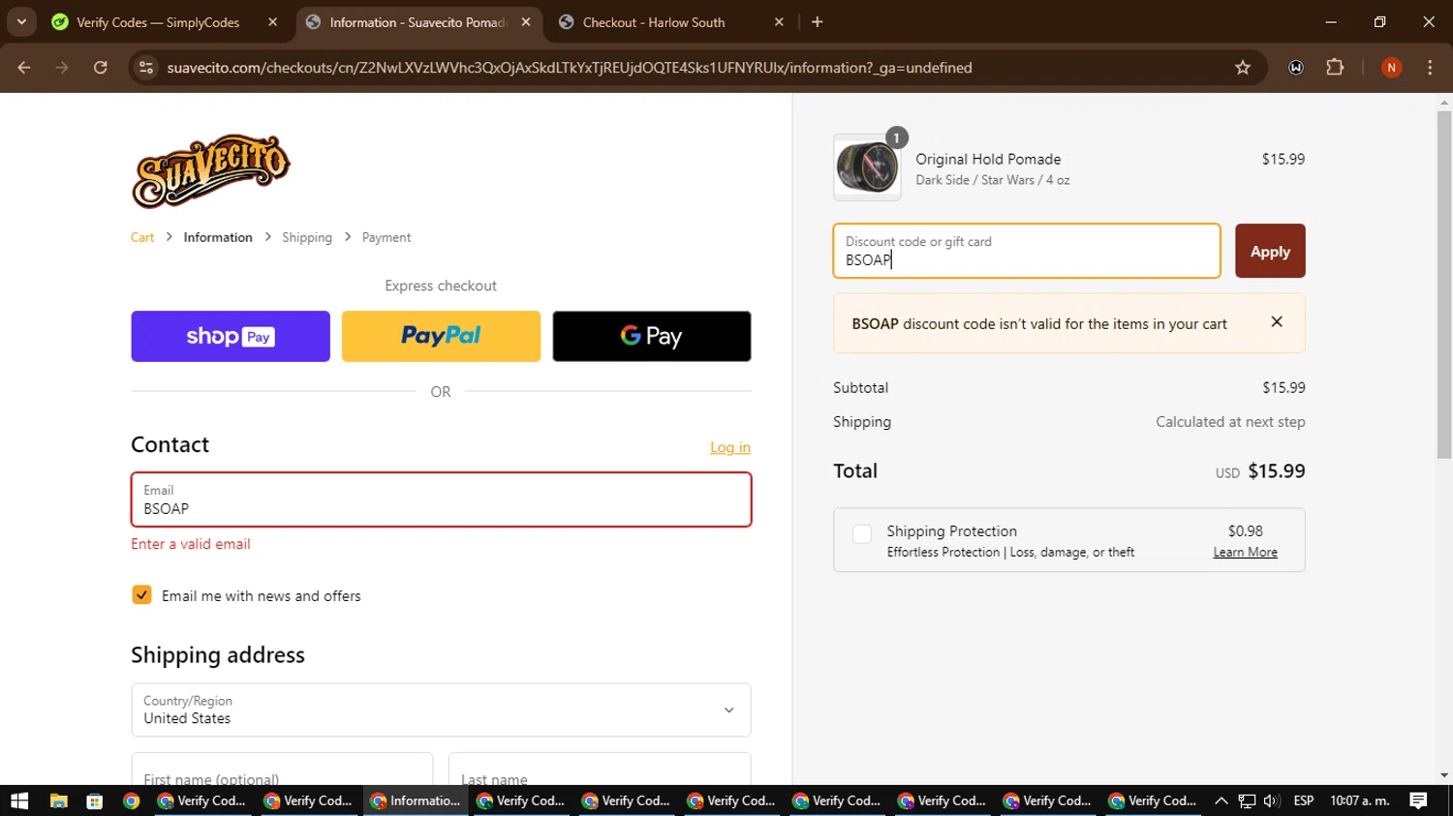Click the Last name field
Screen dimensions: 1453x816
(x=600, y=770)
